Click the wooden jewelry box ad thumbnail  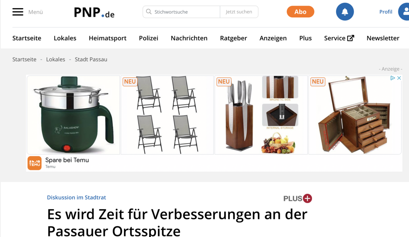(355, 115)
